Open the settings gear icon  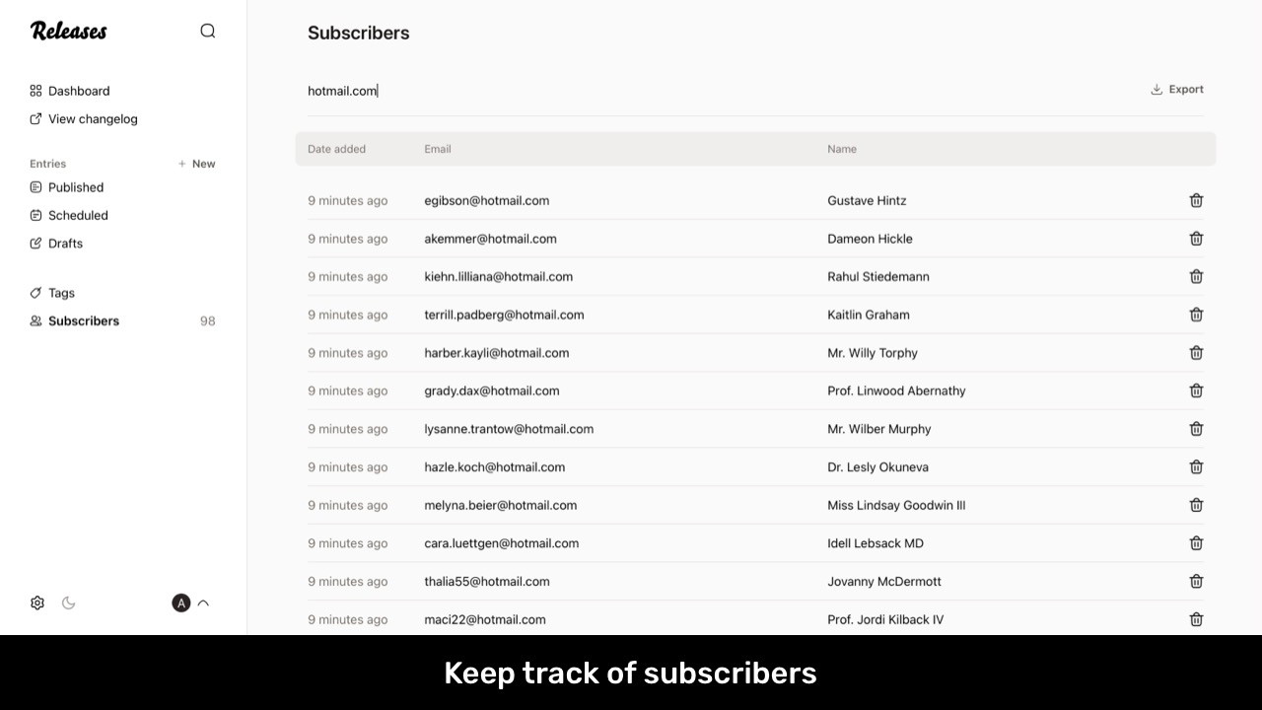coord(37,603)
